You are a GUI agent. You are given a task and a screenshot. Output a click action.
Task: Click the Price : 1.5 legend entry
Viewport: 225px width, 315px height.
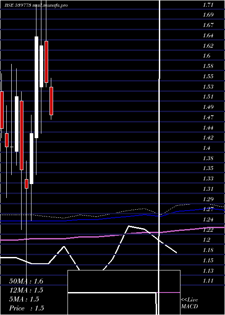coord(27,308)
